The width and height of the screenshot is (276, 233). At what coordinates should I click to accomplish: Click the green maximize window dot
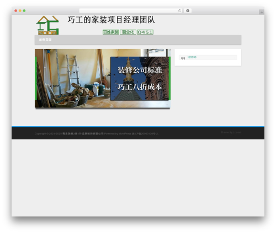pyautogui.click(x=24, y=10)
